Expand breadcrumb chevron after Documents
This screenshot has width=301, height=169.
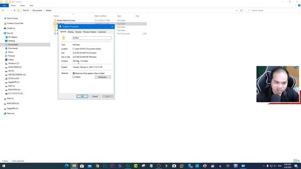pyautogui.click(x=44, y=10)
